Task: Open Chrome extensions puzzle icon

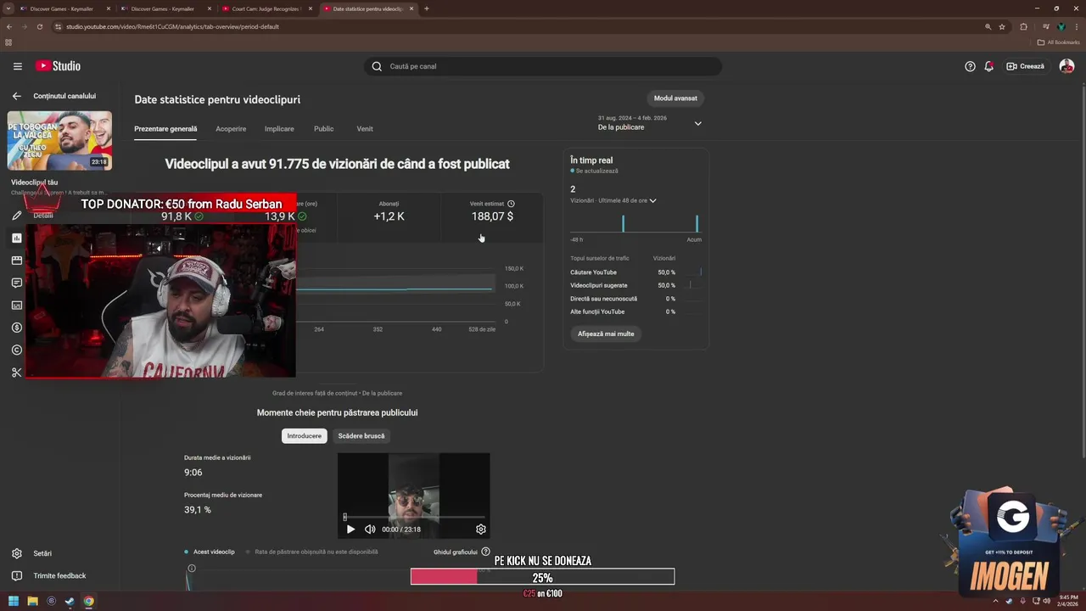Action: point(1023,26)
